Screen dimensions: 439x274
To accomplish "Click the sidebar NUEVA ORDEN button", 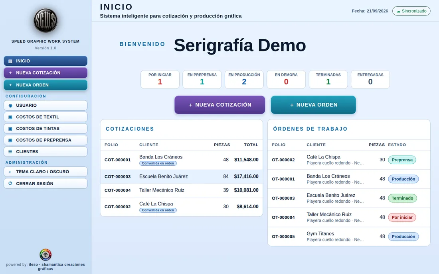I will pyautogui.click(x=45, y=85).
